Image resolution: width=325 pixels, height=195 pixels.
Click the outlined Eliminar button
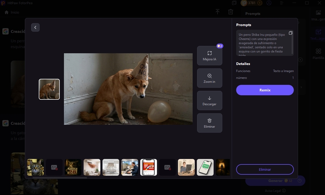(x=264, y=169)
